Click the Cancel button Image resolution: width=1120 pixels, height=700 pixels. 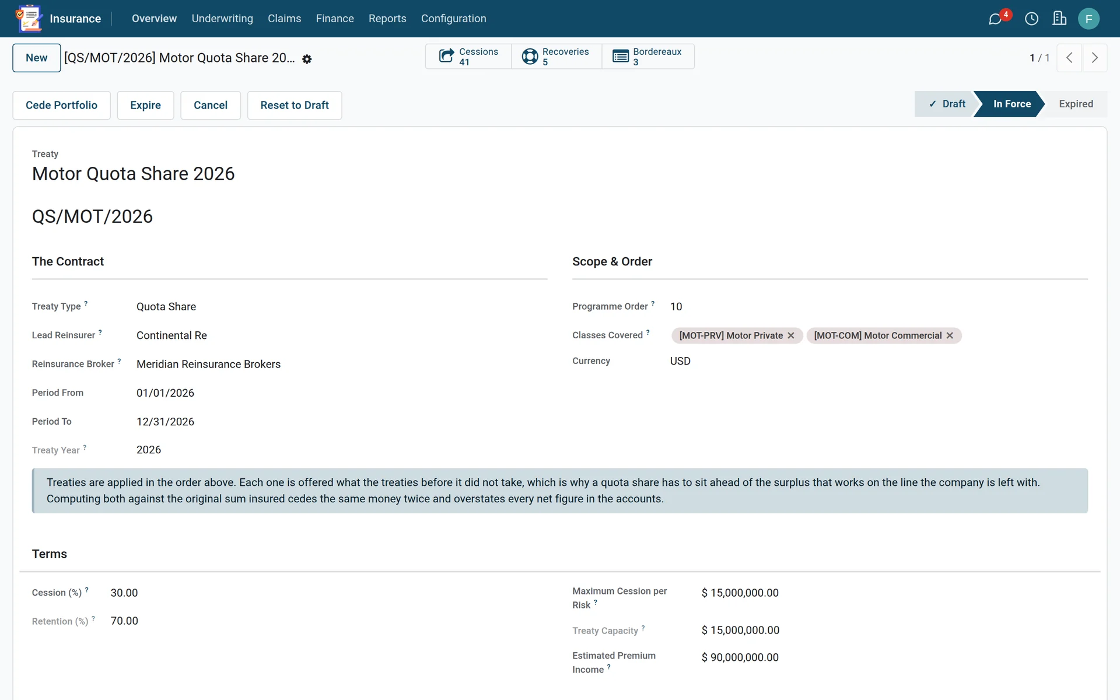[x=211, y=105]
